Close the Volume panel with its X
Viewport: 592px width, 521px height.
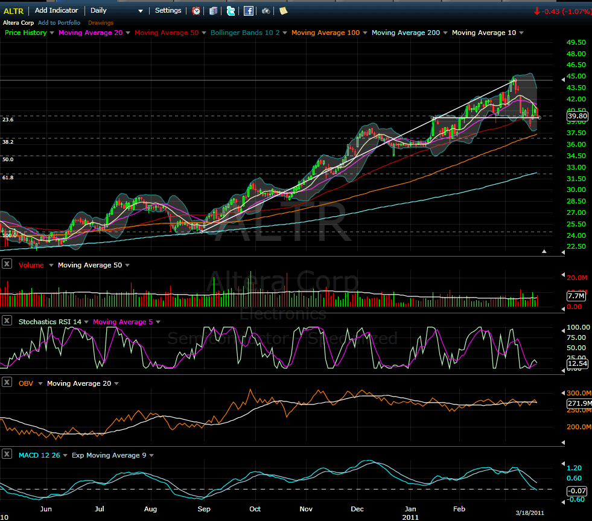pyautogui.click(x=7, y=264)
